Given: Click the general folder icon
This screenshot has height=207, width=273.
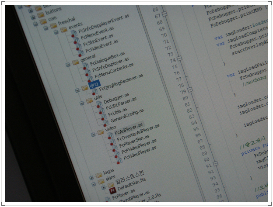Looking at the screenshot, I should (x=75, y=62).
